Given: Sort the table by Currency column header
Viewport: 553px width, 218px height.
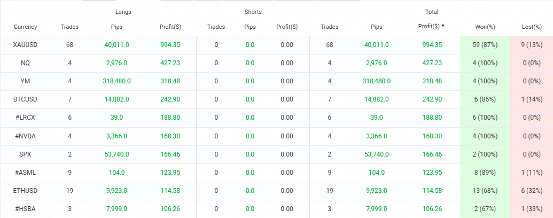Looking at the screenshot, I should [25, 27].
